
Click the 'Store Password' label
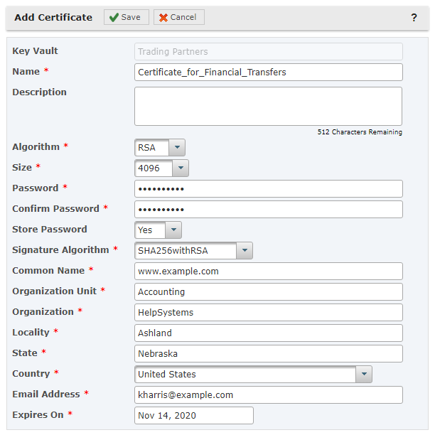pyautogui.click(x=50, y=229)
